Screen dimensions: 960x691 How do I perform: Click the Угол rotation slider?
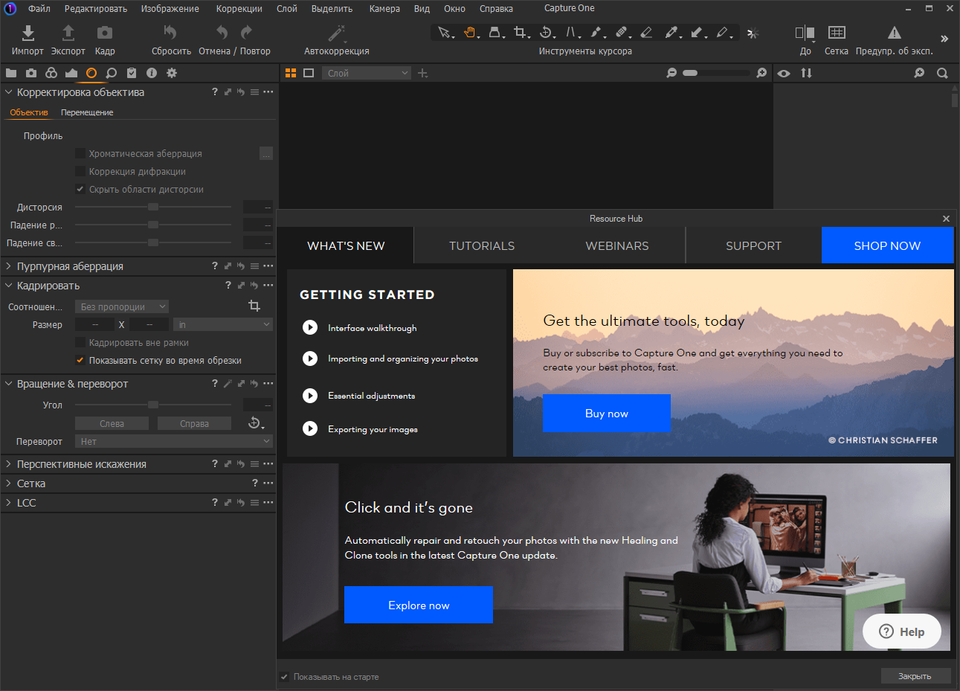click(152, 405)
